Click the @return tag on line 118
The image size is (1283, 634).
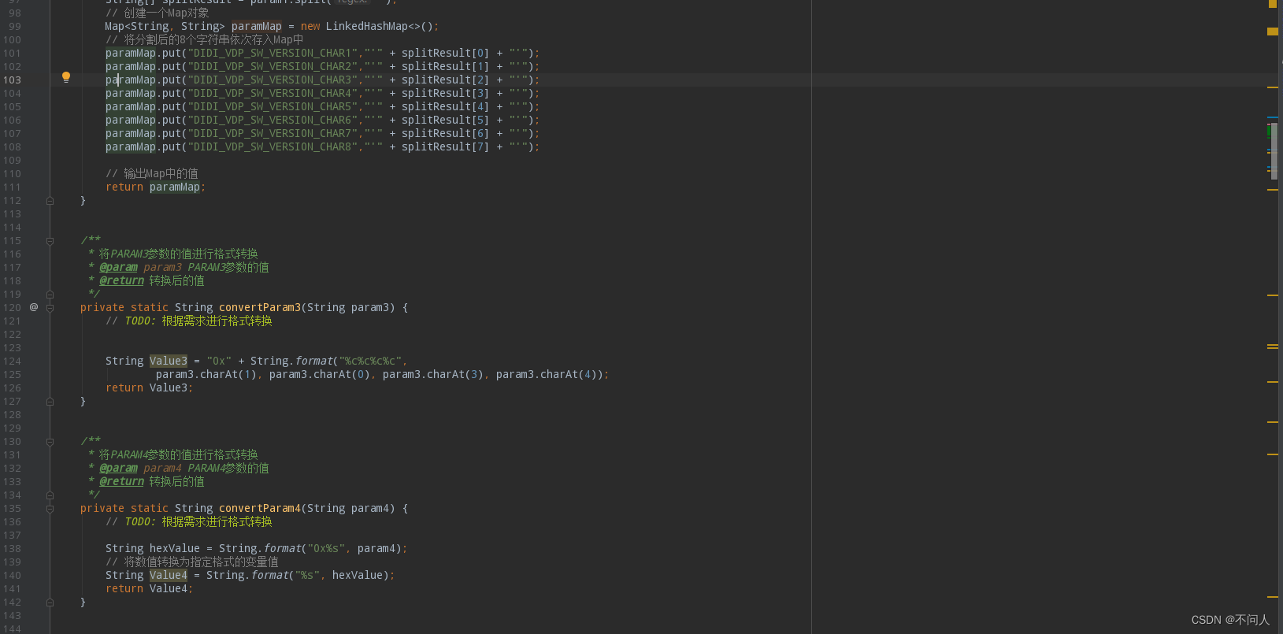121,280
